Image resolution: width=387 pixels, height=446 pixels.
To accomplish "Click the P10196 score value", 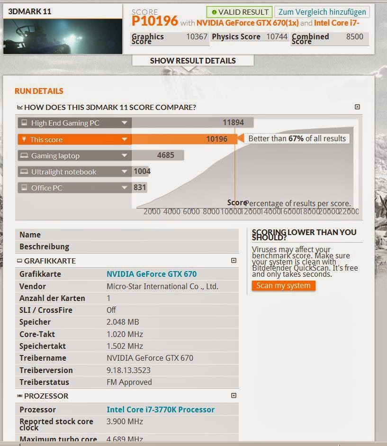I will 155,21.
